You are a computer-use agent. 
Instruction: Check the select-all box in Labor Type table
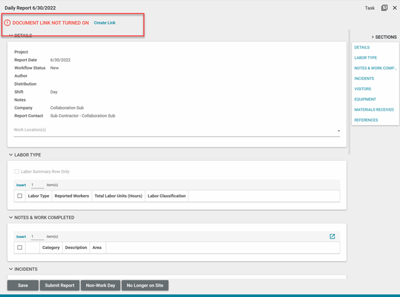click(x=20, y=196)
